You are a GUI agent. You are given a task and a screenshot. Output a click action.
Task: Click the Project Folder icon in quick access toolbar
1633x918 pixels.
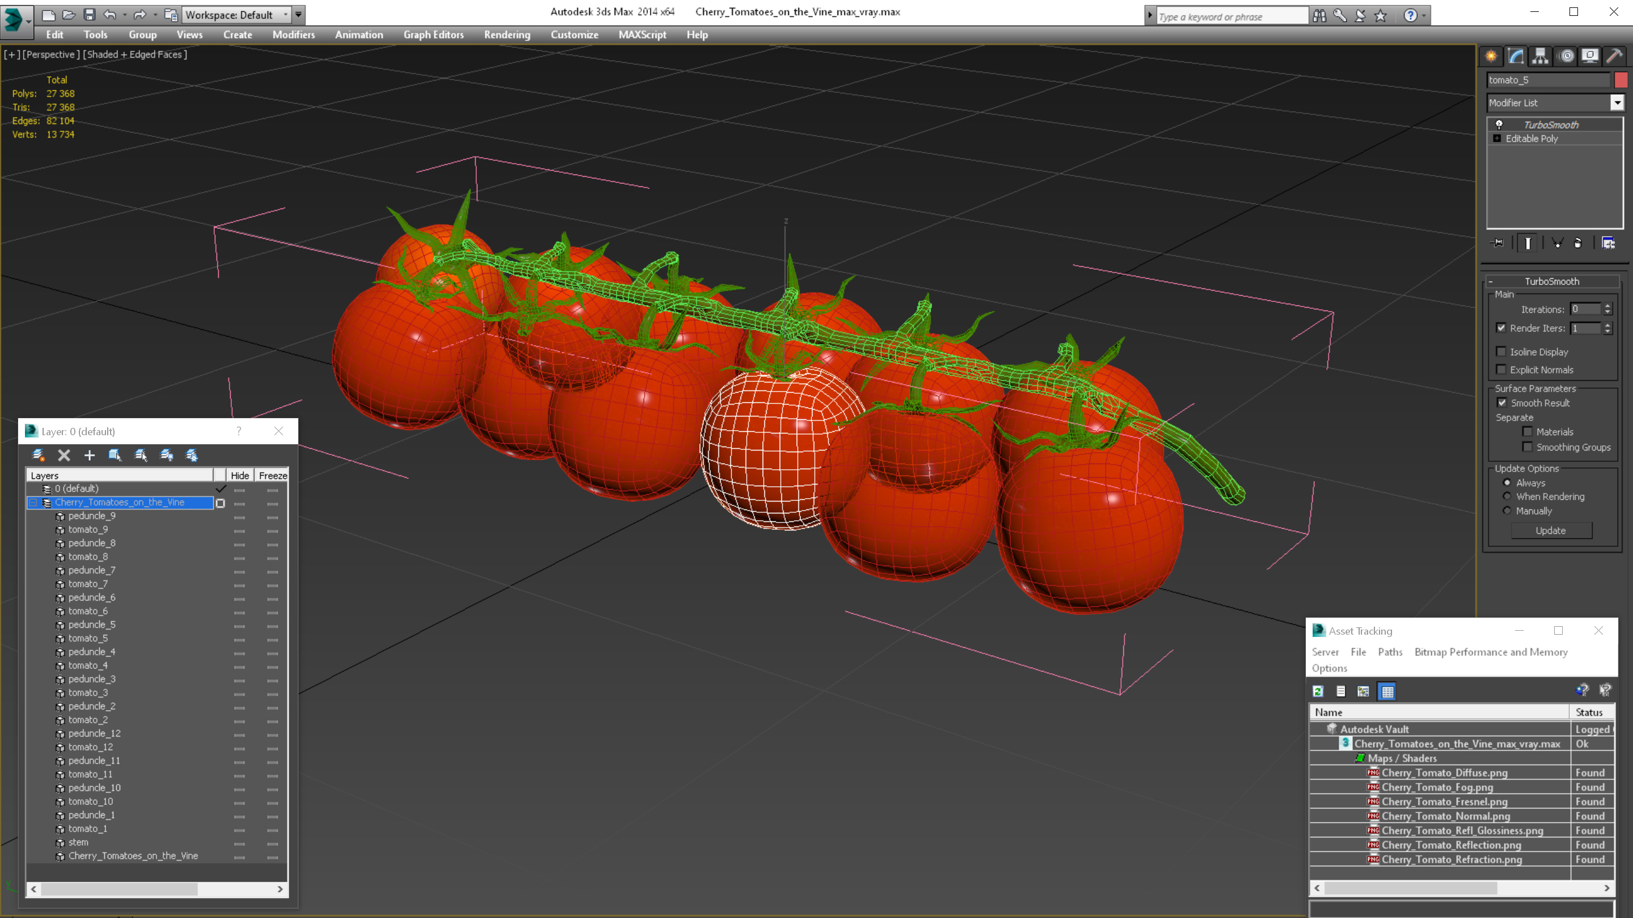[171, 15]
